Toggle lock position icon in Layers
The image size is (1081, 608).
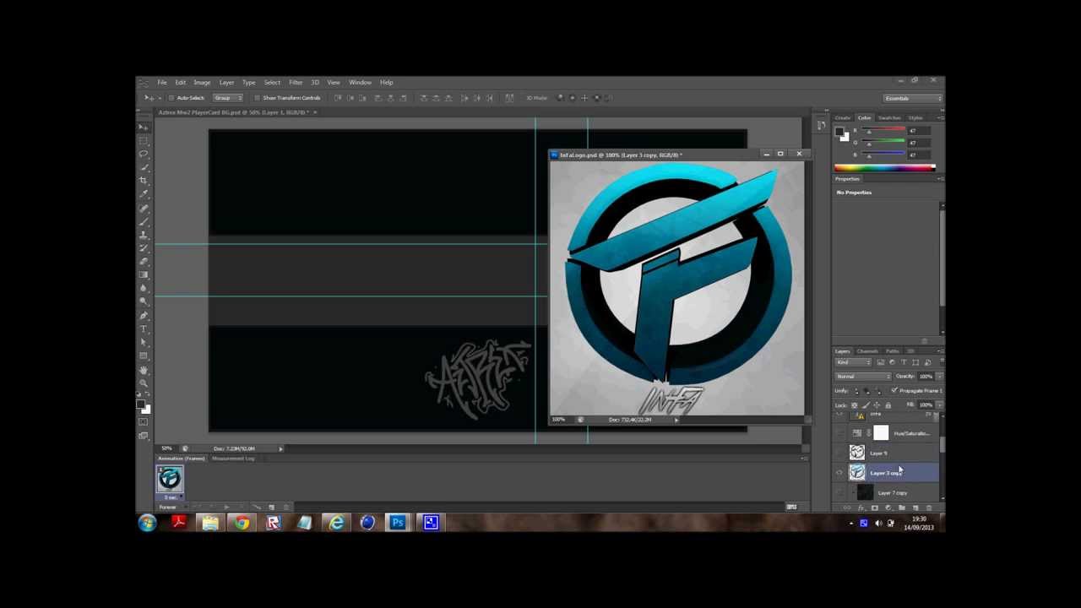pyautogui.click(x=877, y=404)
